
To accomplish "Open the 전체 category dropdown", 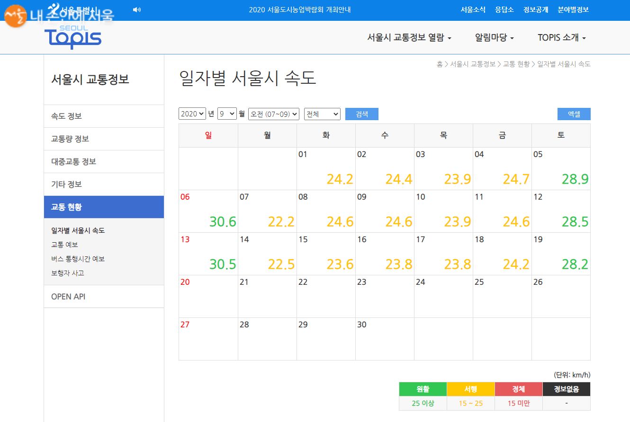I will 322,114.
